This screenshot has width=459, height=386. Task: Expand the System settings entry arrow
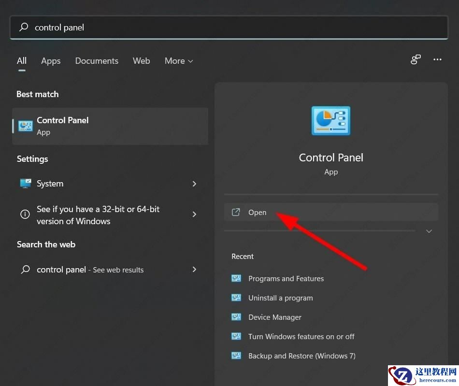click(194, 184)
